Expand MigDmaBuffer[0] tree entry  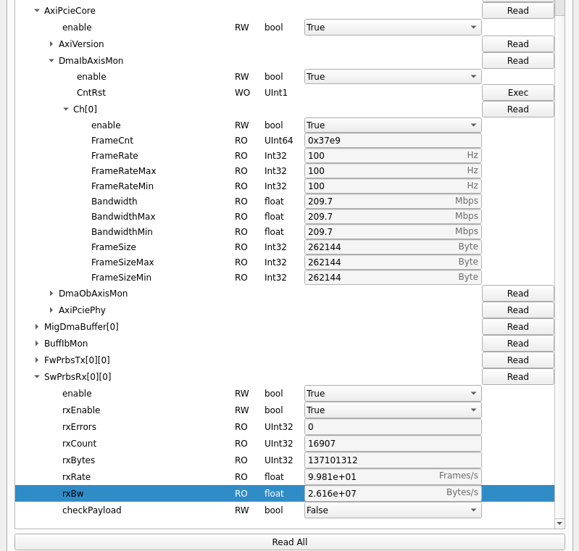pos(37,327)
